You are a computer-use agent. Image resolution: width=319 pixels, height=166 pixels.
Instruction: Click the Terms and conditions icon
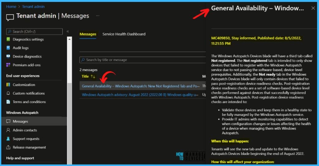8,102
